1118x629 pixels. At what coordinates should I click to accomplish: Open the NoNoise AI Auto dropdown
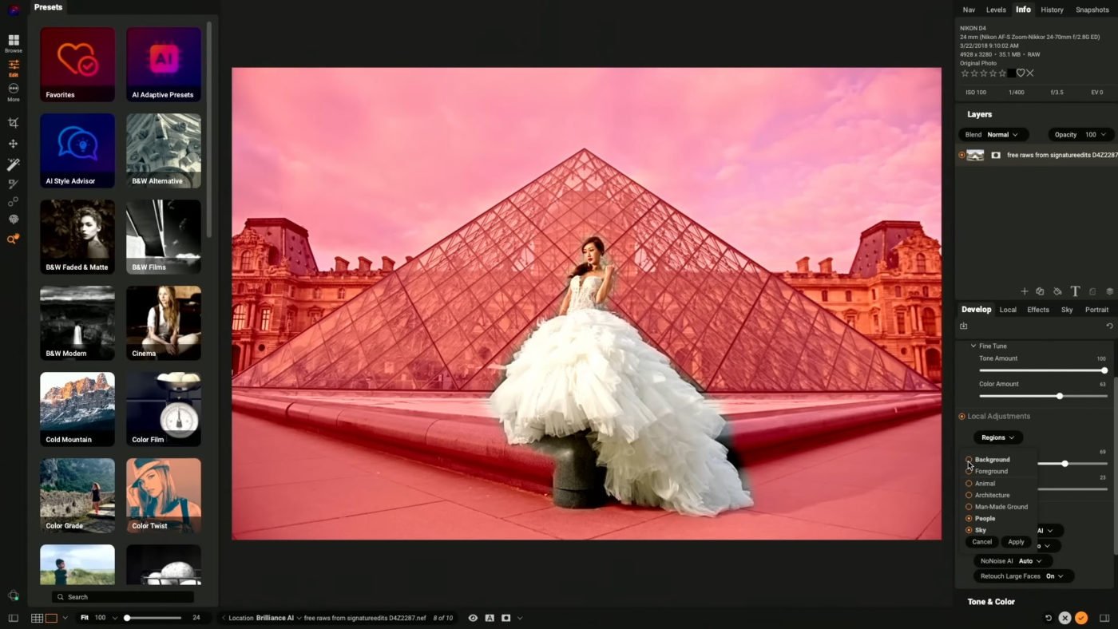point(1012,560)
